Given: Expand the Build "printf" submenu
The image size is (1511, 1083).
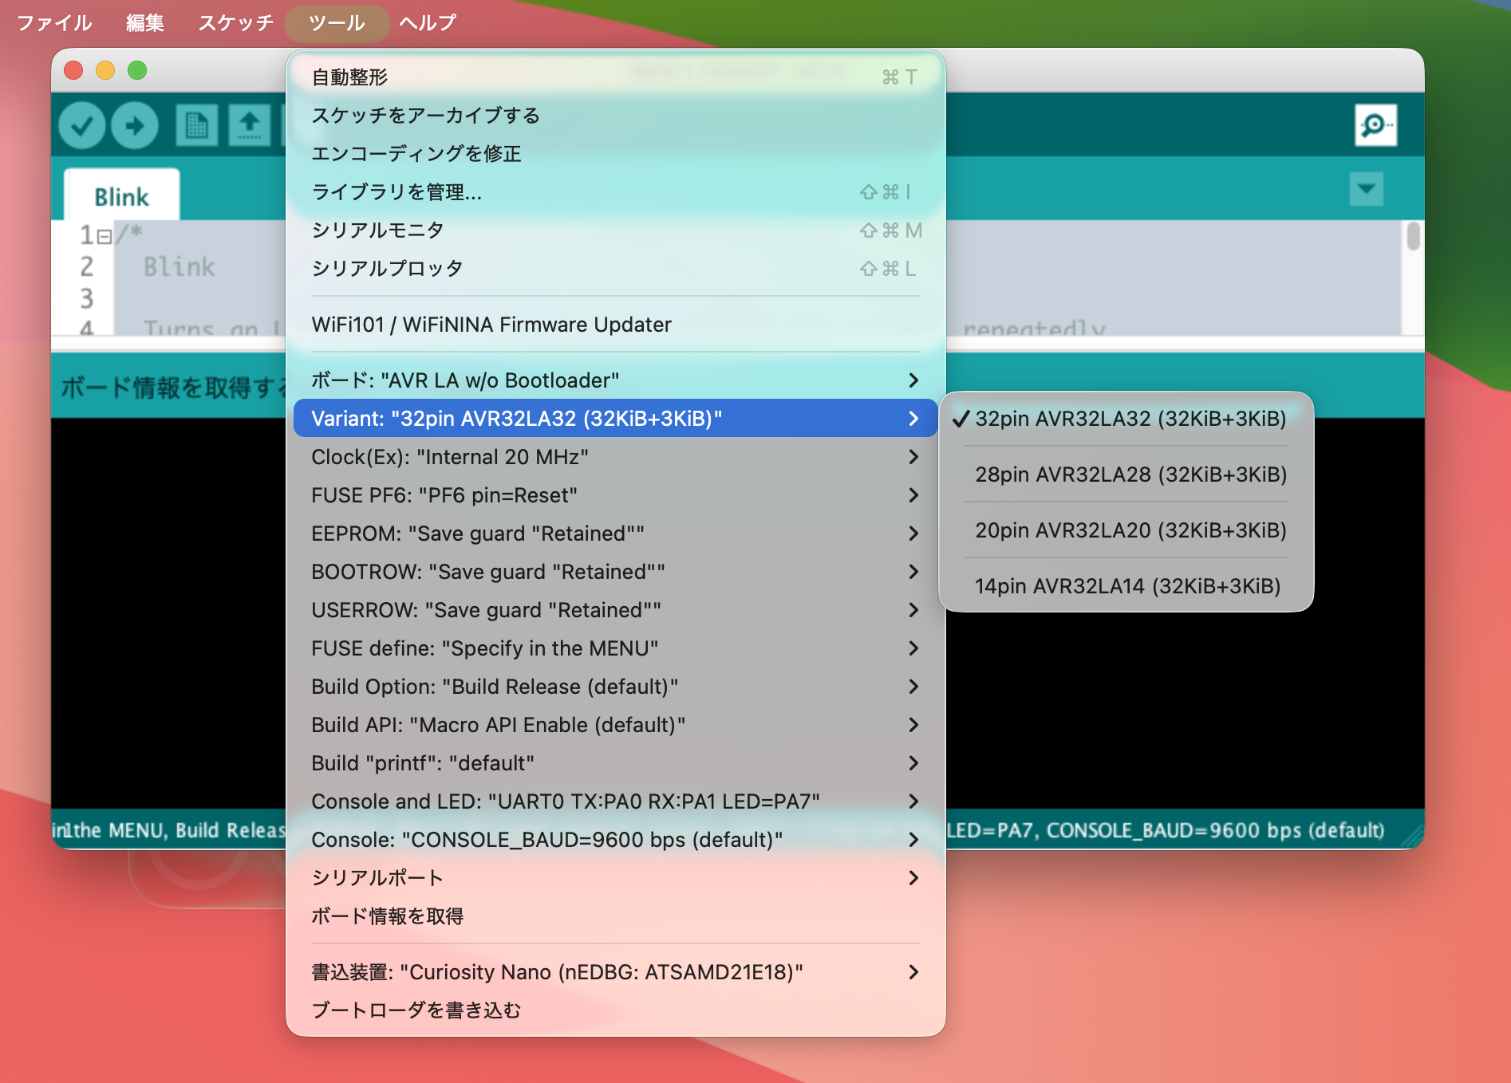Looking at the screenshot, I should pos(615,763).
